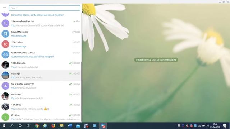Open Windows taskbar search
This screenshot has width=230, height=129.
coord(12,126)
